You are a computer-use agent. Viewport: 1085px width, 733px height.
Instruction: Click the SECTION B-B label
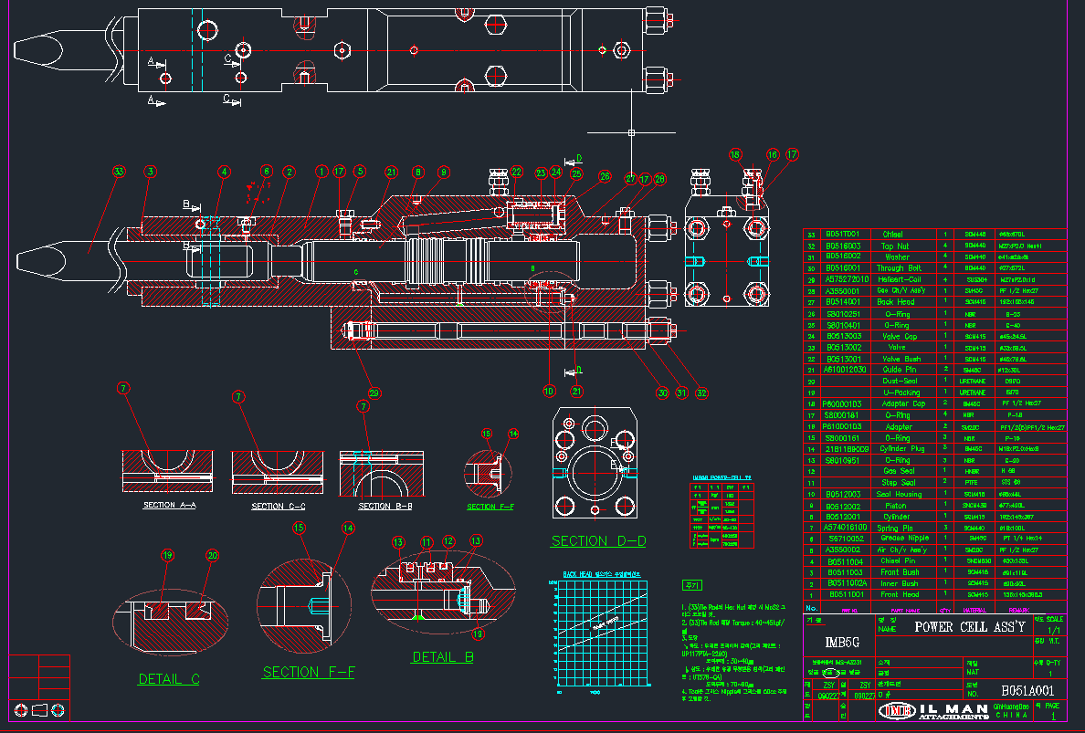[x=385, y=507]
